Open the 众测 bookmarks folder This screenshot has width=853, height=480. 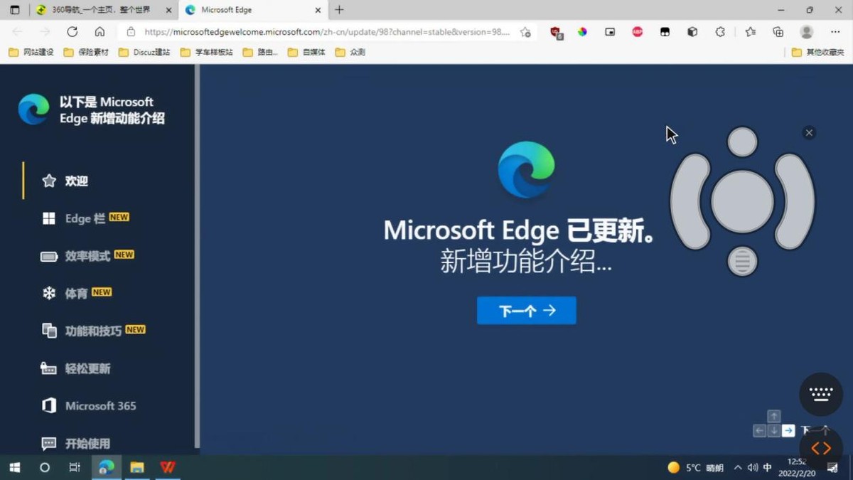pyautogui.click(x=350, y=52)
